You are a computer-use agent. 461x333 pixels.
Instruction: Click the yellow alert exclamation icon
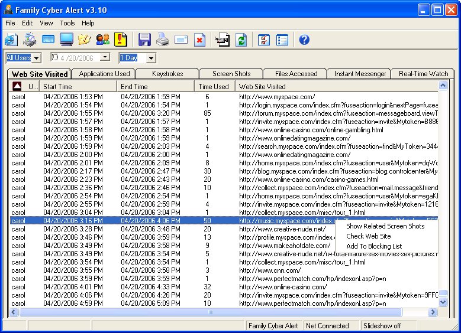pos(121,40)
